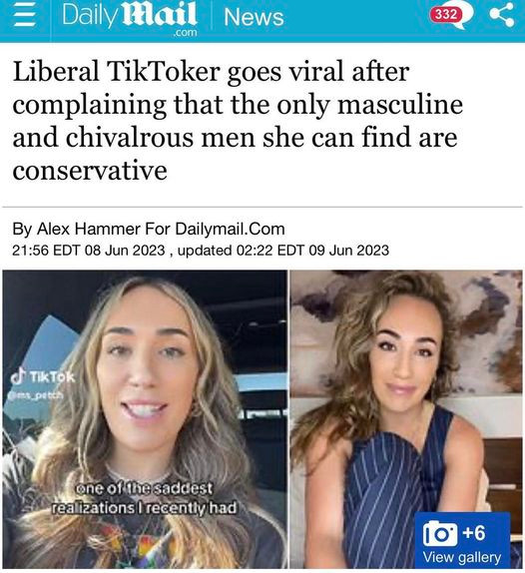Tap the share icon
Image resolution: width=525 pixels, height=573 pixels.
tap(502, 15)
